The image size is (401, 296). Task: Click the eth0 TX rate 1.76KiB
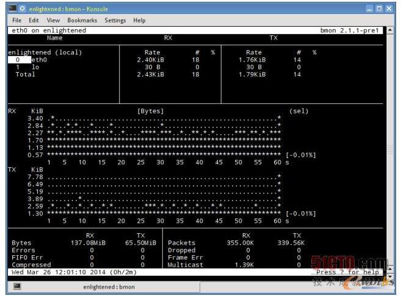pyautogui.click(x=252, y=60)
